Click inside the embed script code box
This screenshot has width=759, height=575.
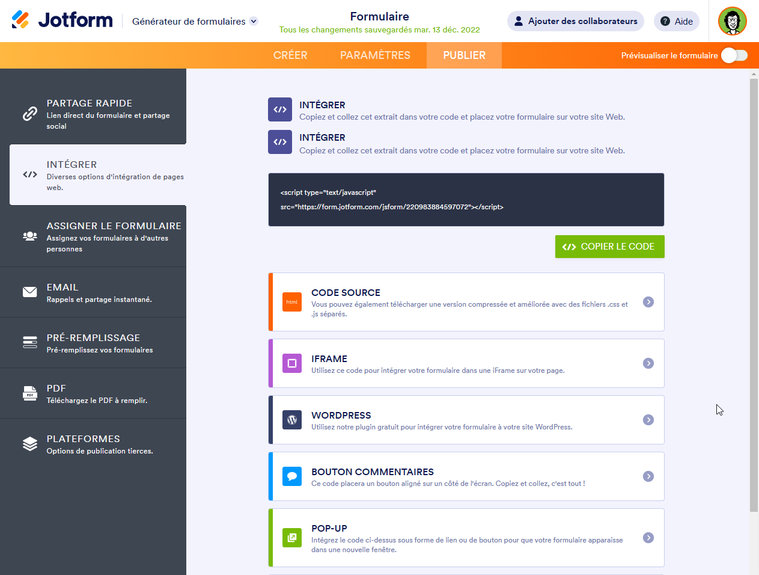(x=466, y=200)
